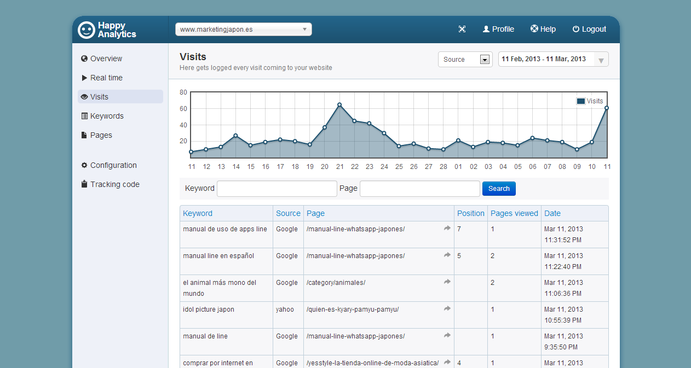This screenshot has height=368, width=691.
Task: Click share arrow for /quien-es-kyary-pamyu-pamyu/ row
Action: click(447, 309)
